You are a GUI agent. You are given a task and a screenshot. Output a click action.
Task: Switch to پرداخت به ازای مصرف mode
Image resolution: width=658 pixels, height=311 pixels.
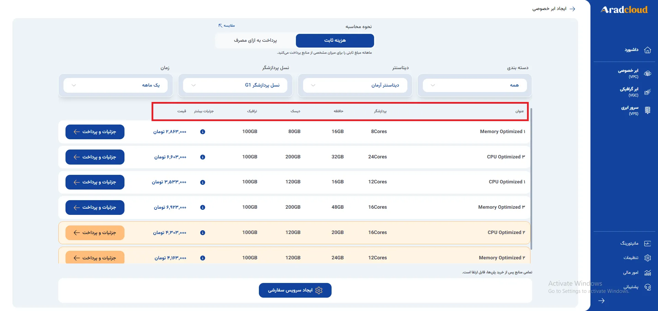point(255,40)
